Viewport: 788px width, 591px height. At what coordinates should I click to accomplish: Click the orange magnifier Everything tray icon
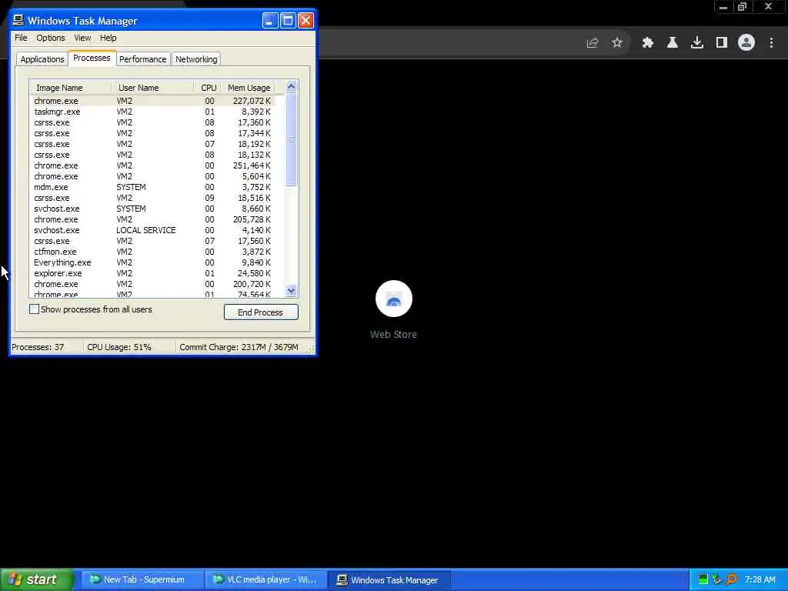click(x=731, y=579)
